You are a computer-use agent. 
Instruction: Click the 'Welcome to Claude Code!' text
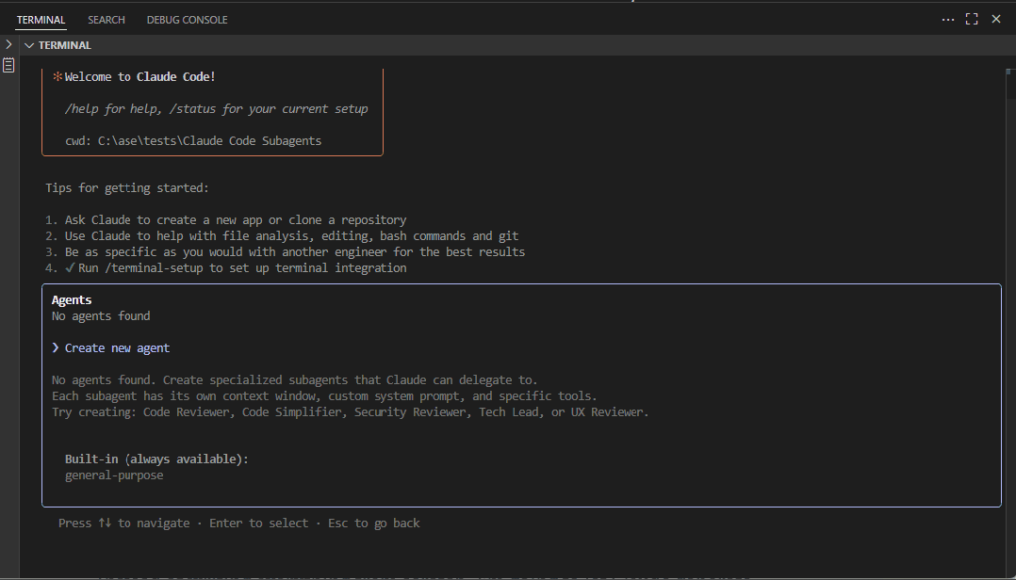(x=139, y=77)
